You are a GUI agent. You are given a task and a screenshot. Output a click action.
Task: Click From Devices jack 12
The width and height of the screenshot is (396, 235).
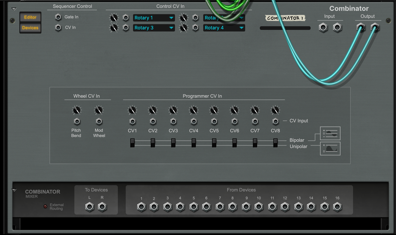coord(285,207)
